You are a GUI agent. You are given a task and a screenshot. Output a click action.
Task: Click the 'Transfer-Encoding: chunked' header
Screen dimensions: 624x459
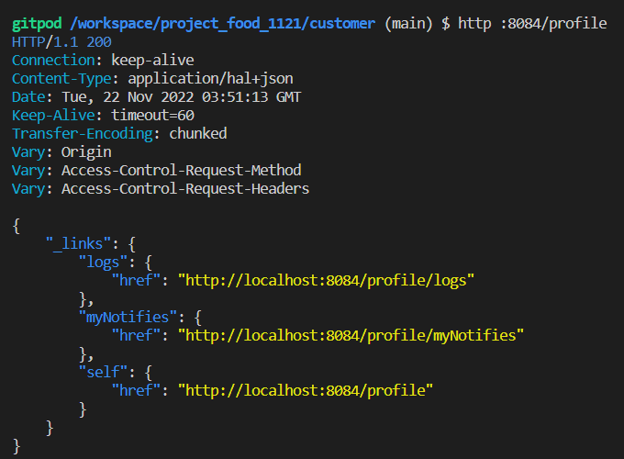[x=119, y=133]
